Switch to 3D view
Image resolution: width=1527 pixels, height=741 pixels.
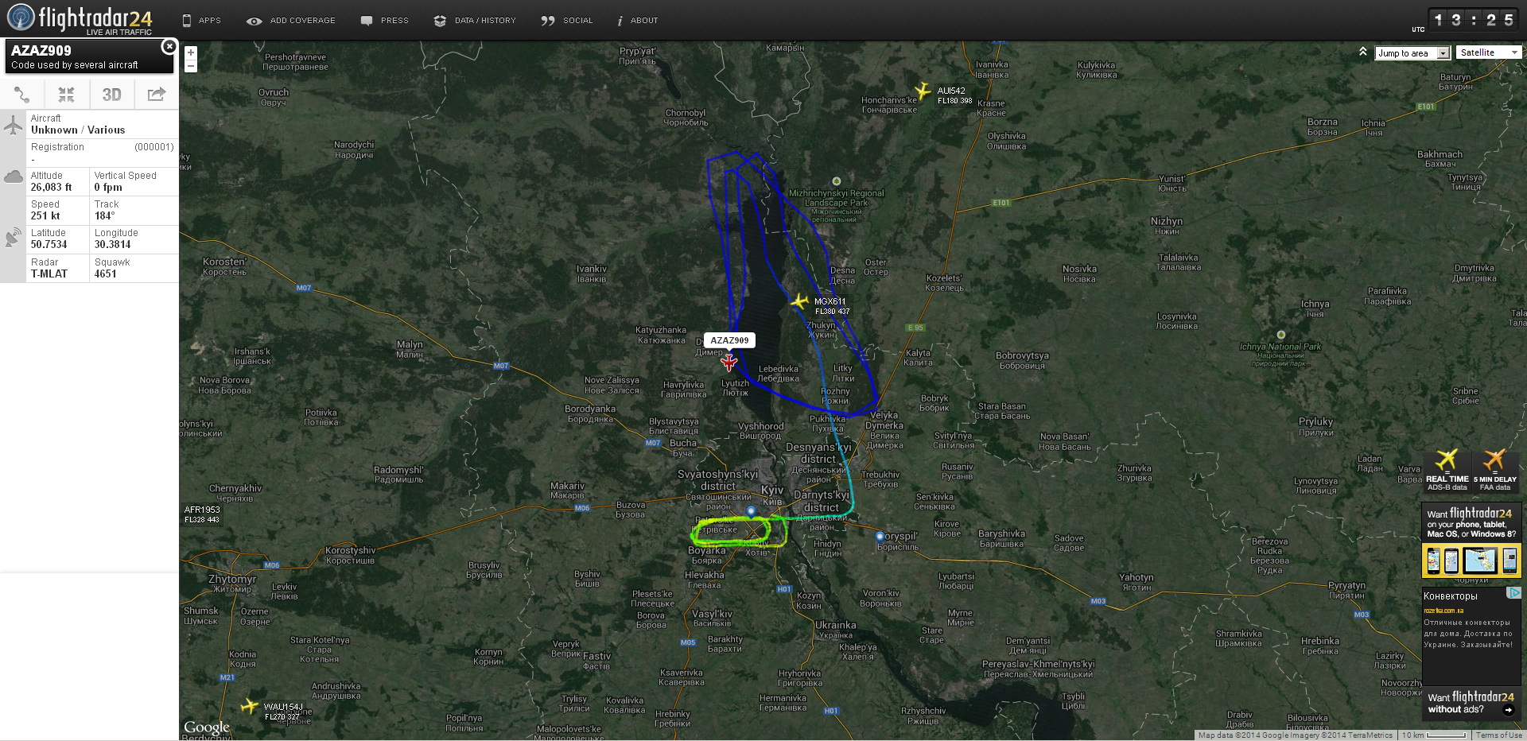pos(111,95)
